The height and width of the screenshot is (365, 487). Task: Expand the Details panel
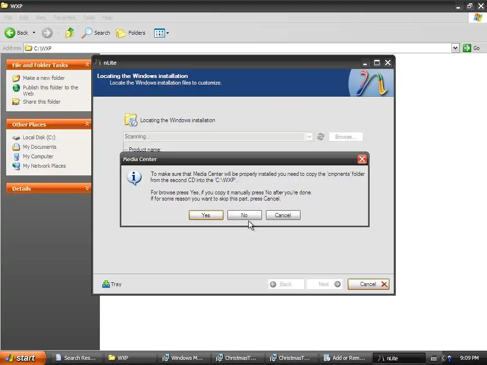(x=87, y=188)
